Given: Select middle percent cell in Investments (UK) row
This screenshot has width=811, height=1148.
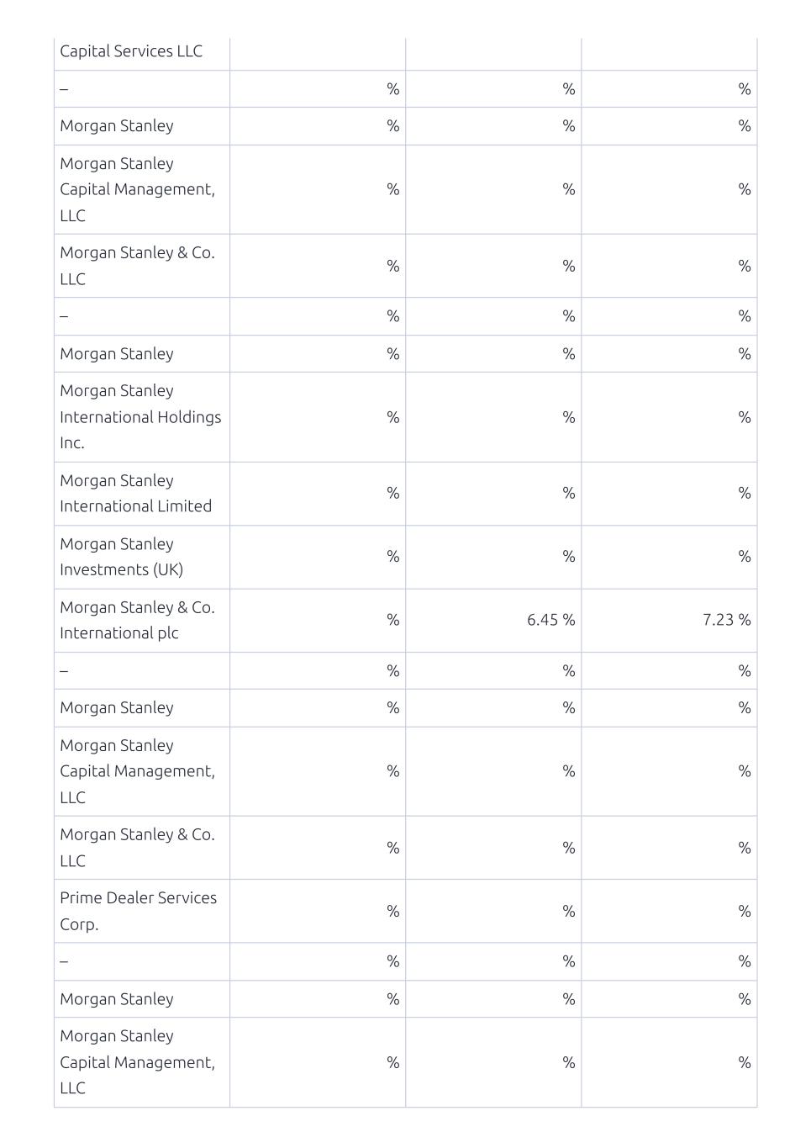Looking at the screenshot, I should [493, 557].
